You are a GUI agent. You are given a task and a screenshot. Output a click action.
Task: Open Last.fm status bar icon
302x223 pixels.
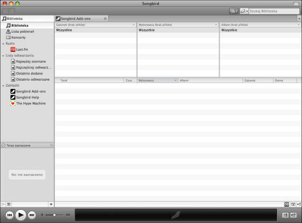point(286,204)
